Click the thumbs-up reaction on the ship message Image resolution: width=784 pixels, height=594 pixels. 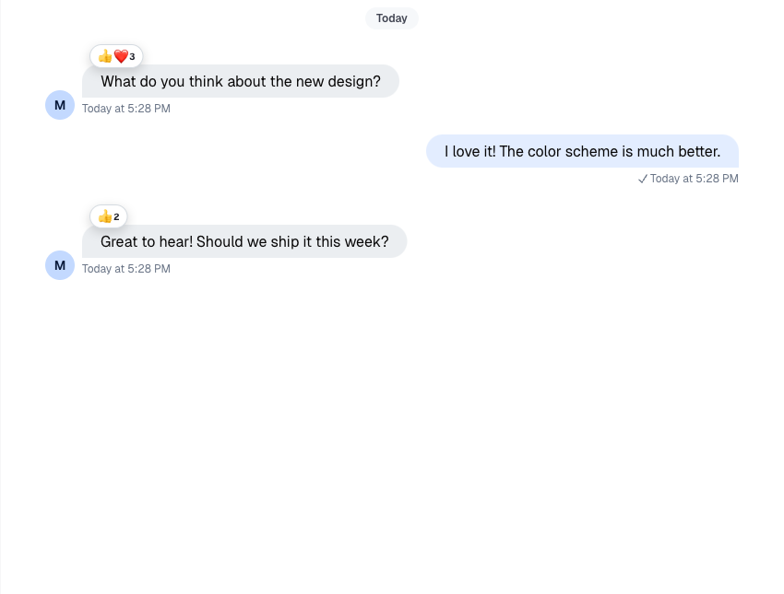tap(104, 216)
